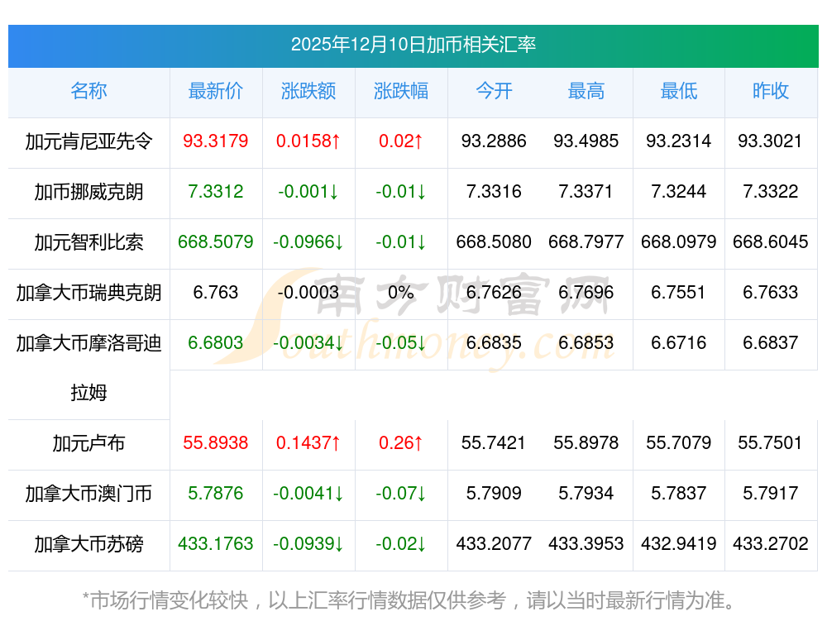
Task: Click latest price 6.6803
Action: pyautogui.click(x=216, y=343)
